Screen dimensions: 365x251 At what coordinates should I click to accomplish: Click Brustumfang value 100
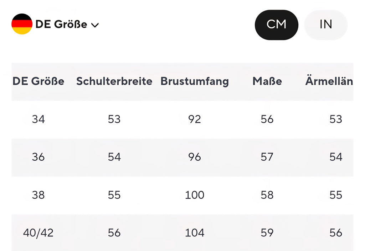click(x=195, y=195)
